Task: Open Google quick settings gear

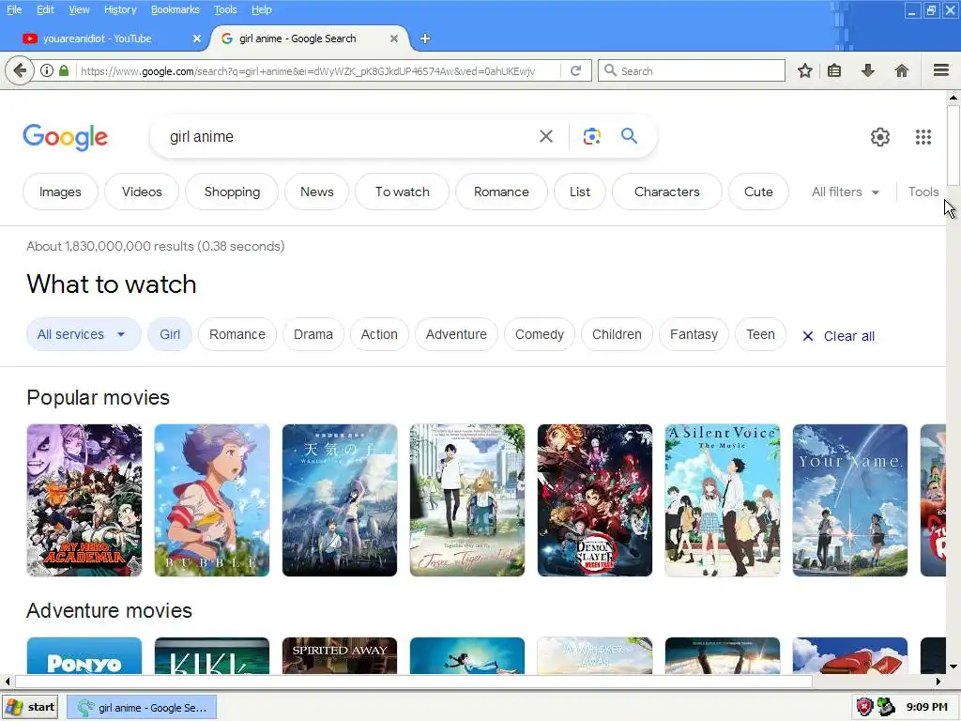Action: tap(880, 137)
